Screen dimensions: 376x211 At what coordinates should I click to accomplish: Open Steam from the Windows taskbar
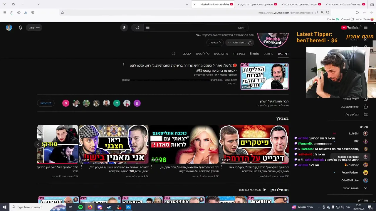(109, 207)
